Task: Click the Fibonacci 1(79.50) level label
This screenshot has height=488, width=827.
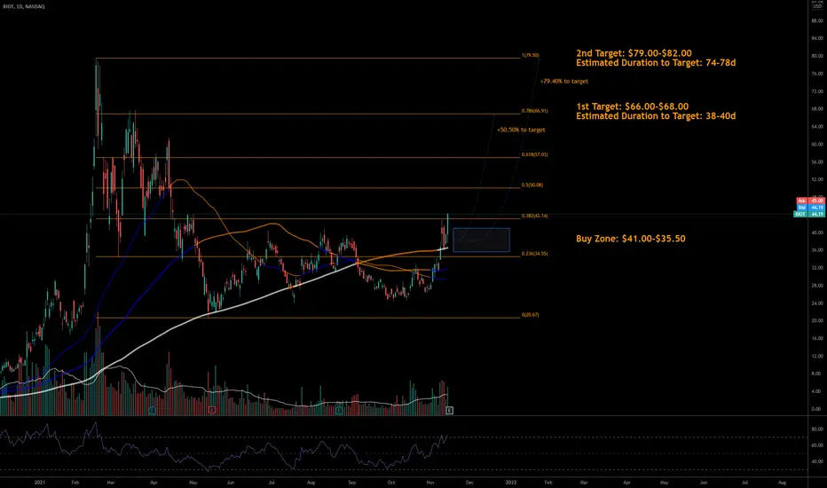Action: [531, 55]
